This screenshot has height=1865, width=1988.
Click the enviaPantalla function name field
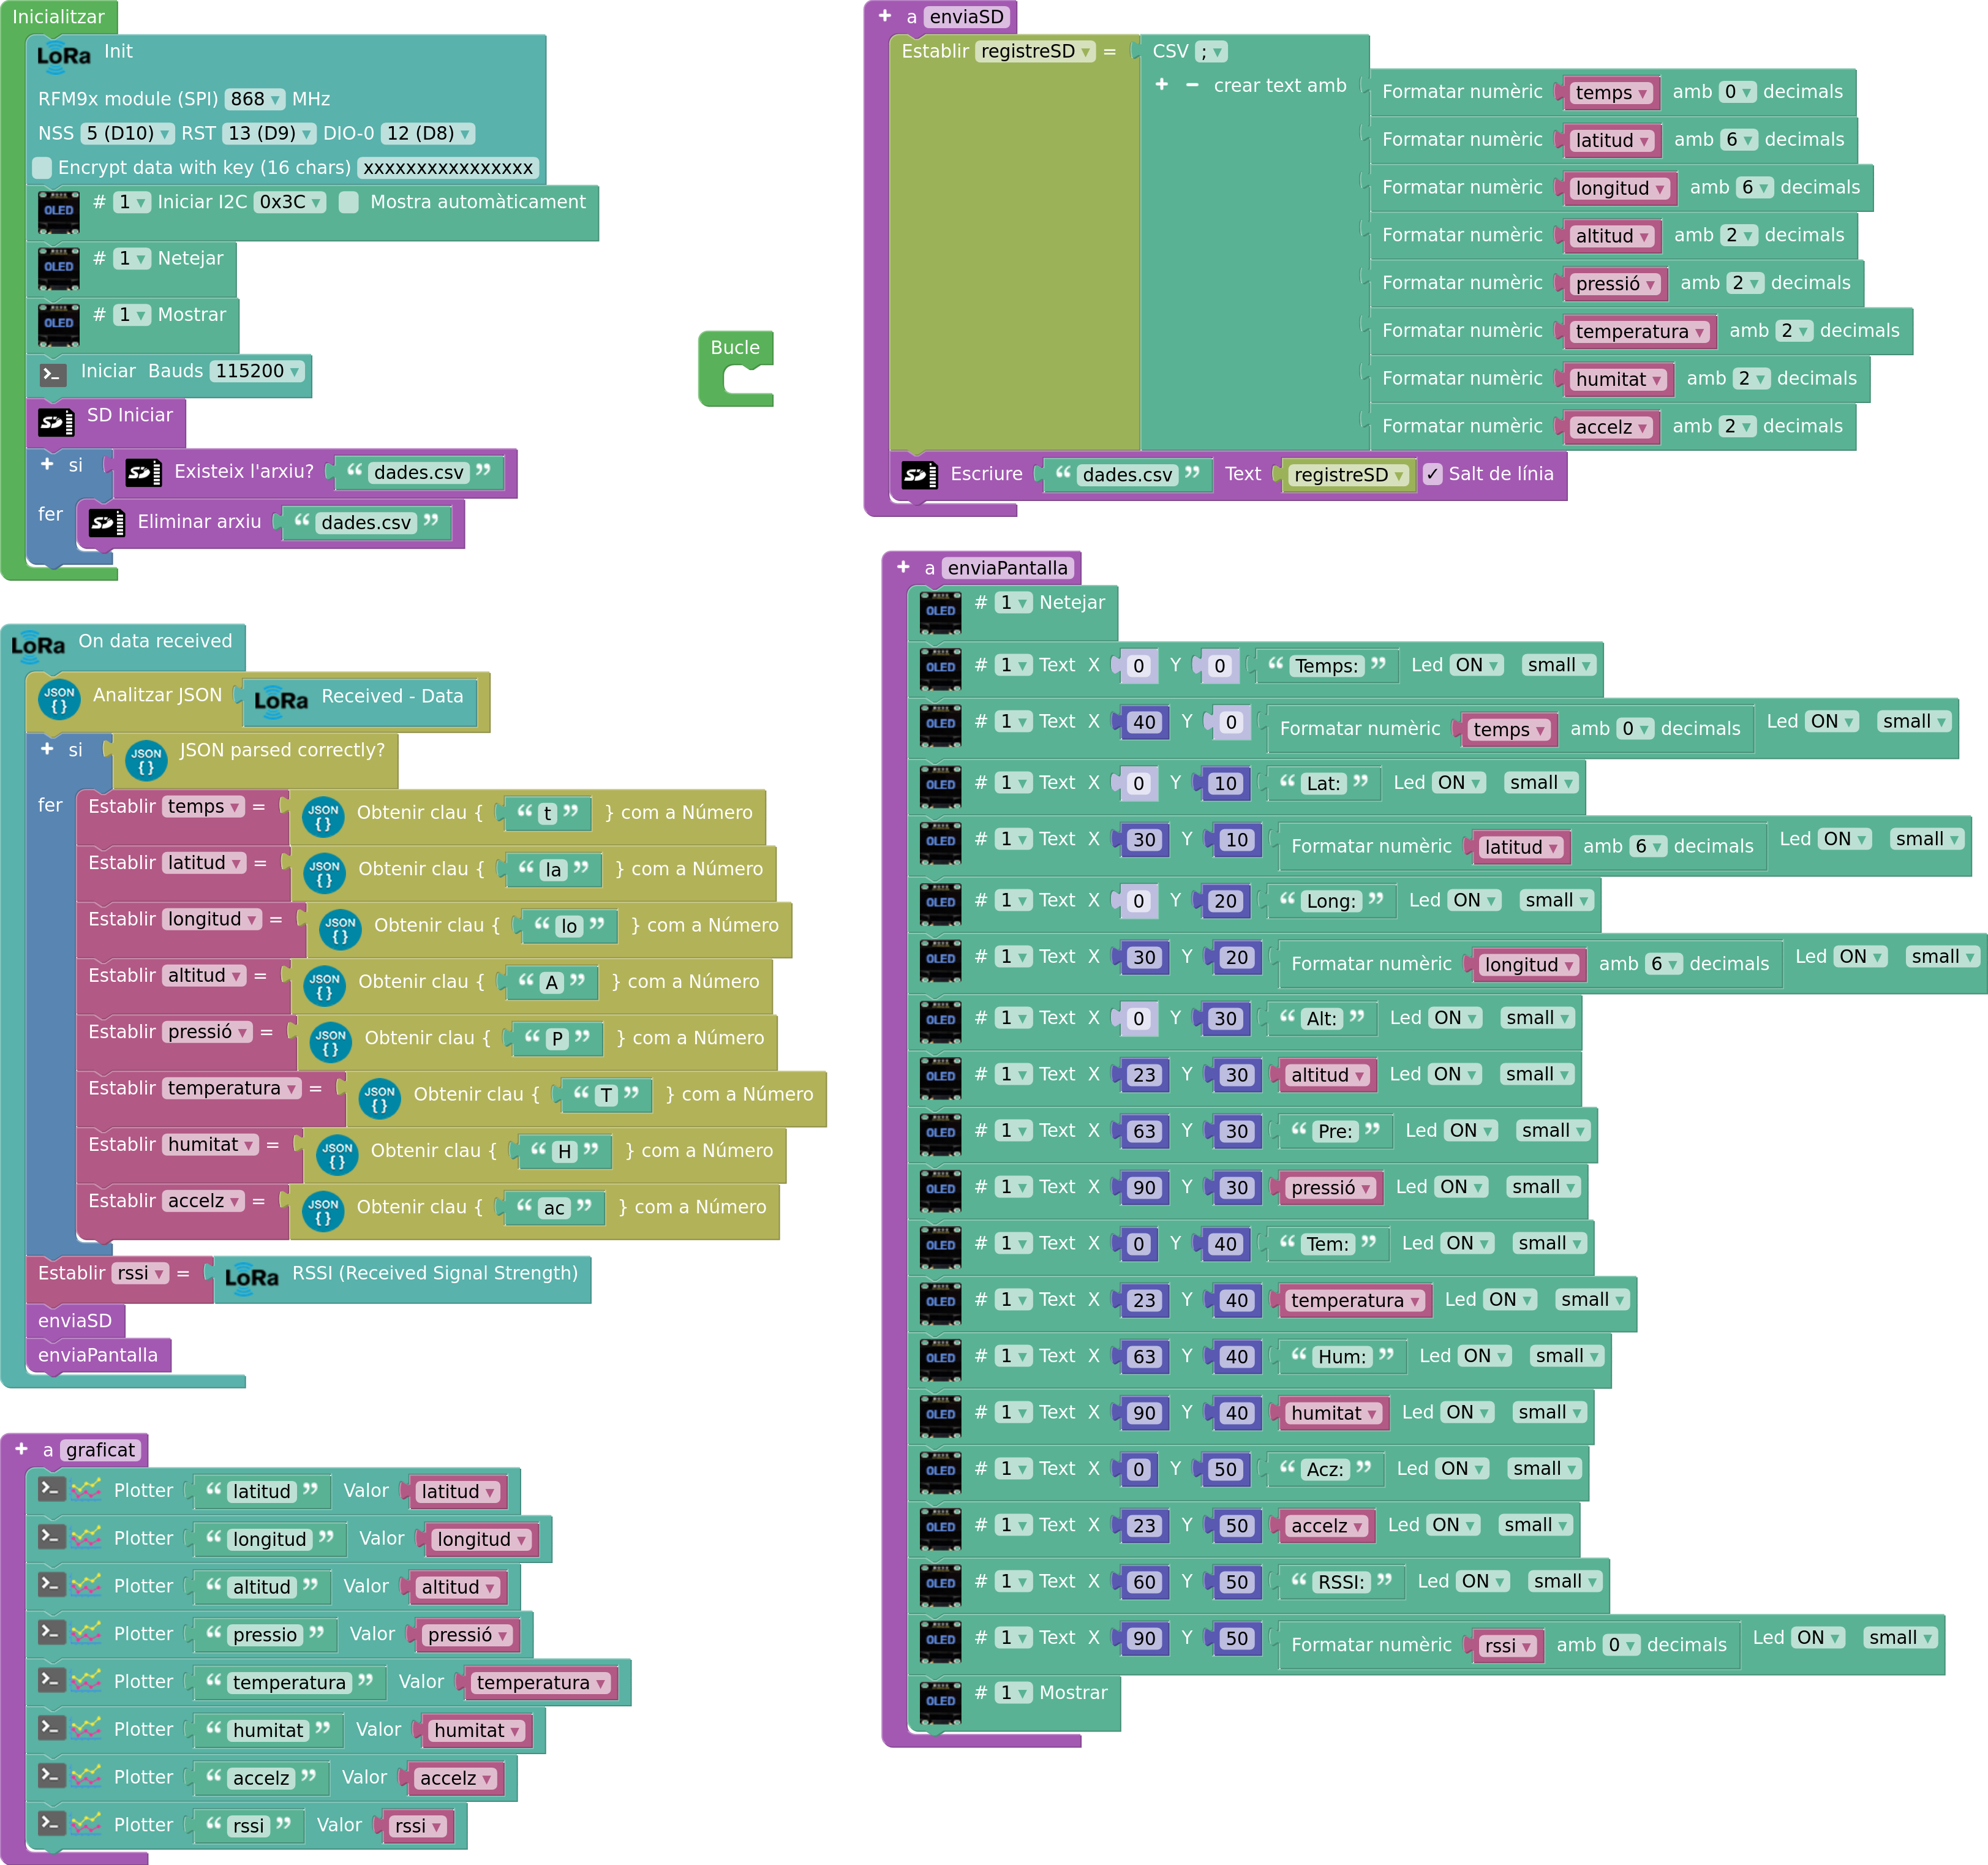coord(1007,568)
